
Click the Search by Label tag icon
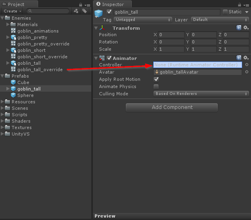pyautogui.click(x=84, y=11)
